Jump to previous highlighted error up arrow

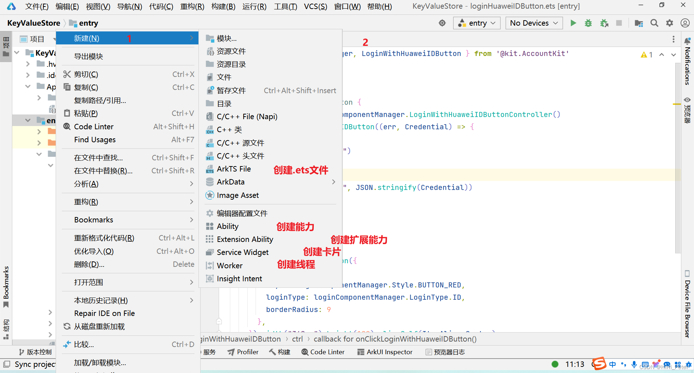661,55
